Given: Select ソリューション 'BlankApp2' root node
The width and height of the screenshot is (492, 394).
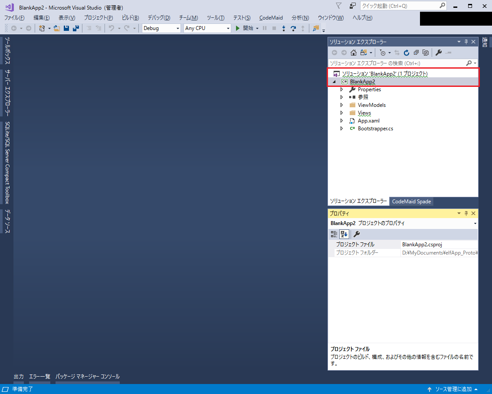Looking at the screenshot, I should (385, 74).
